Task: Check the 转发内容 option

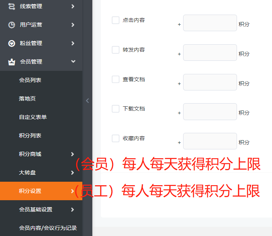Action: coord(115,50)
